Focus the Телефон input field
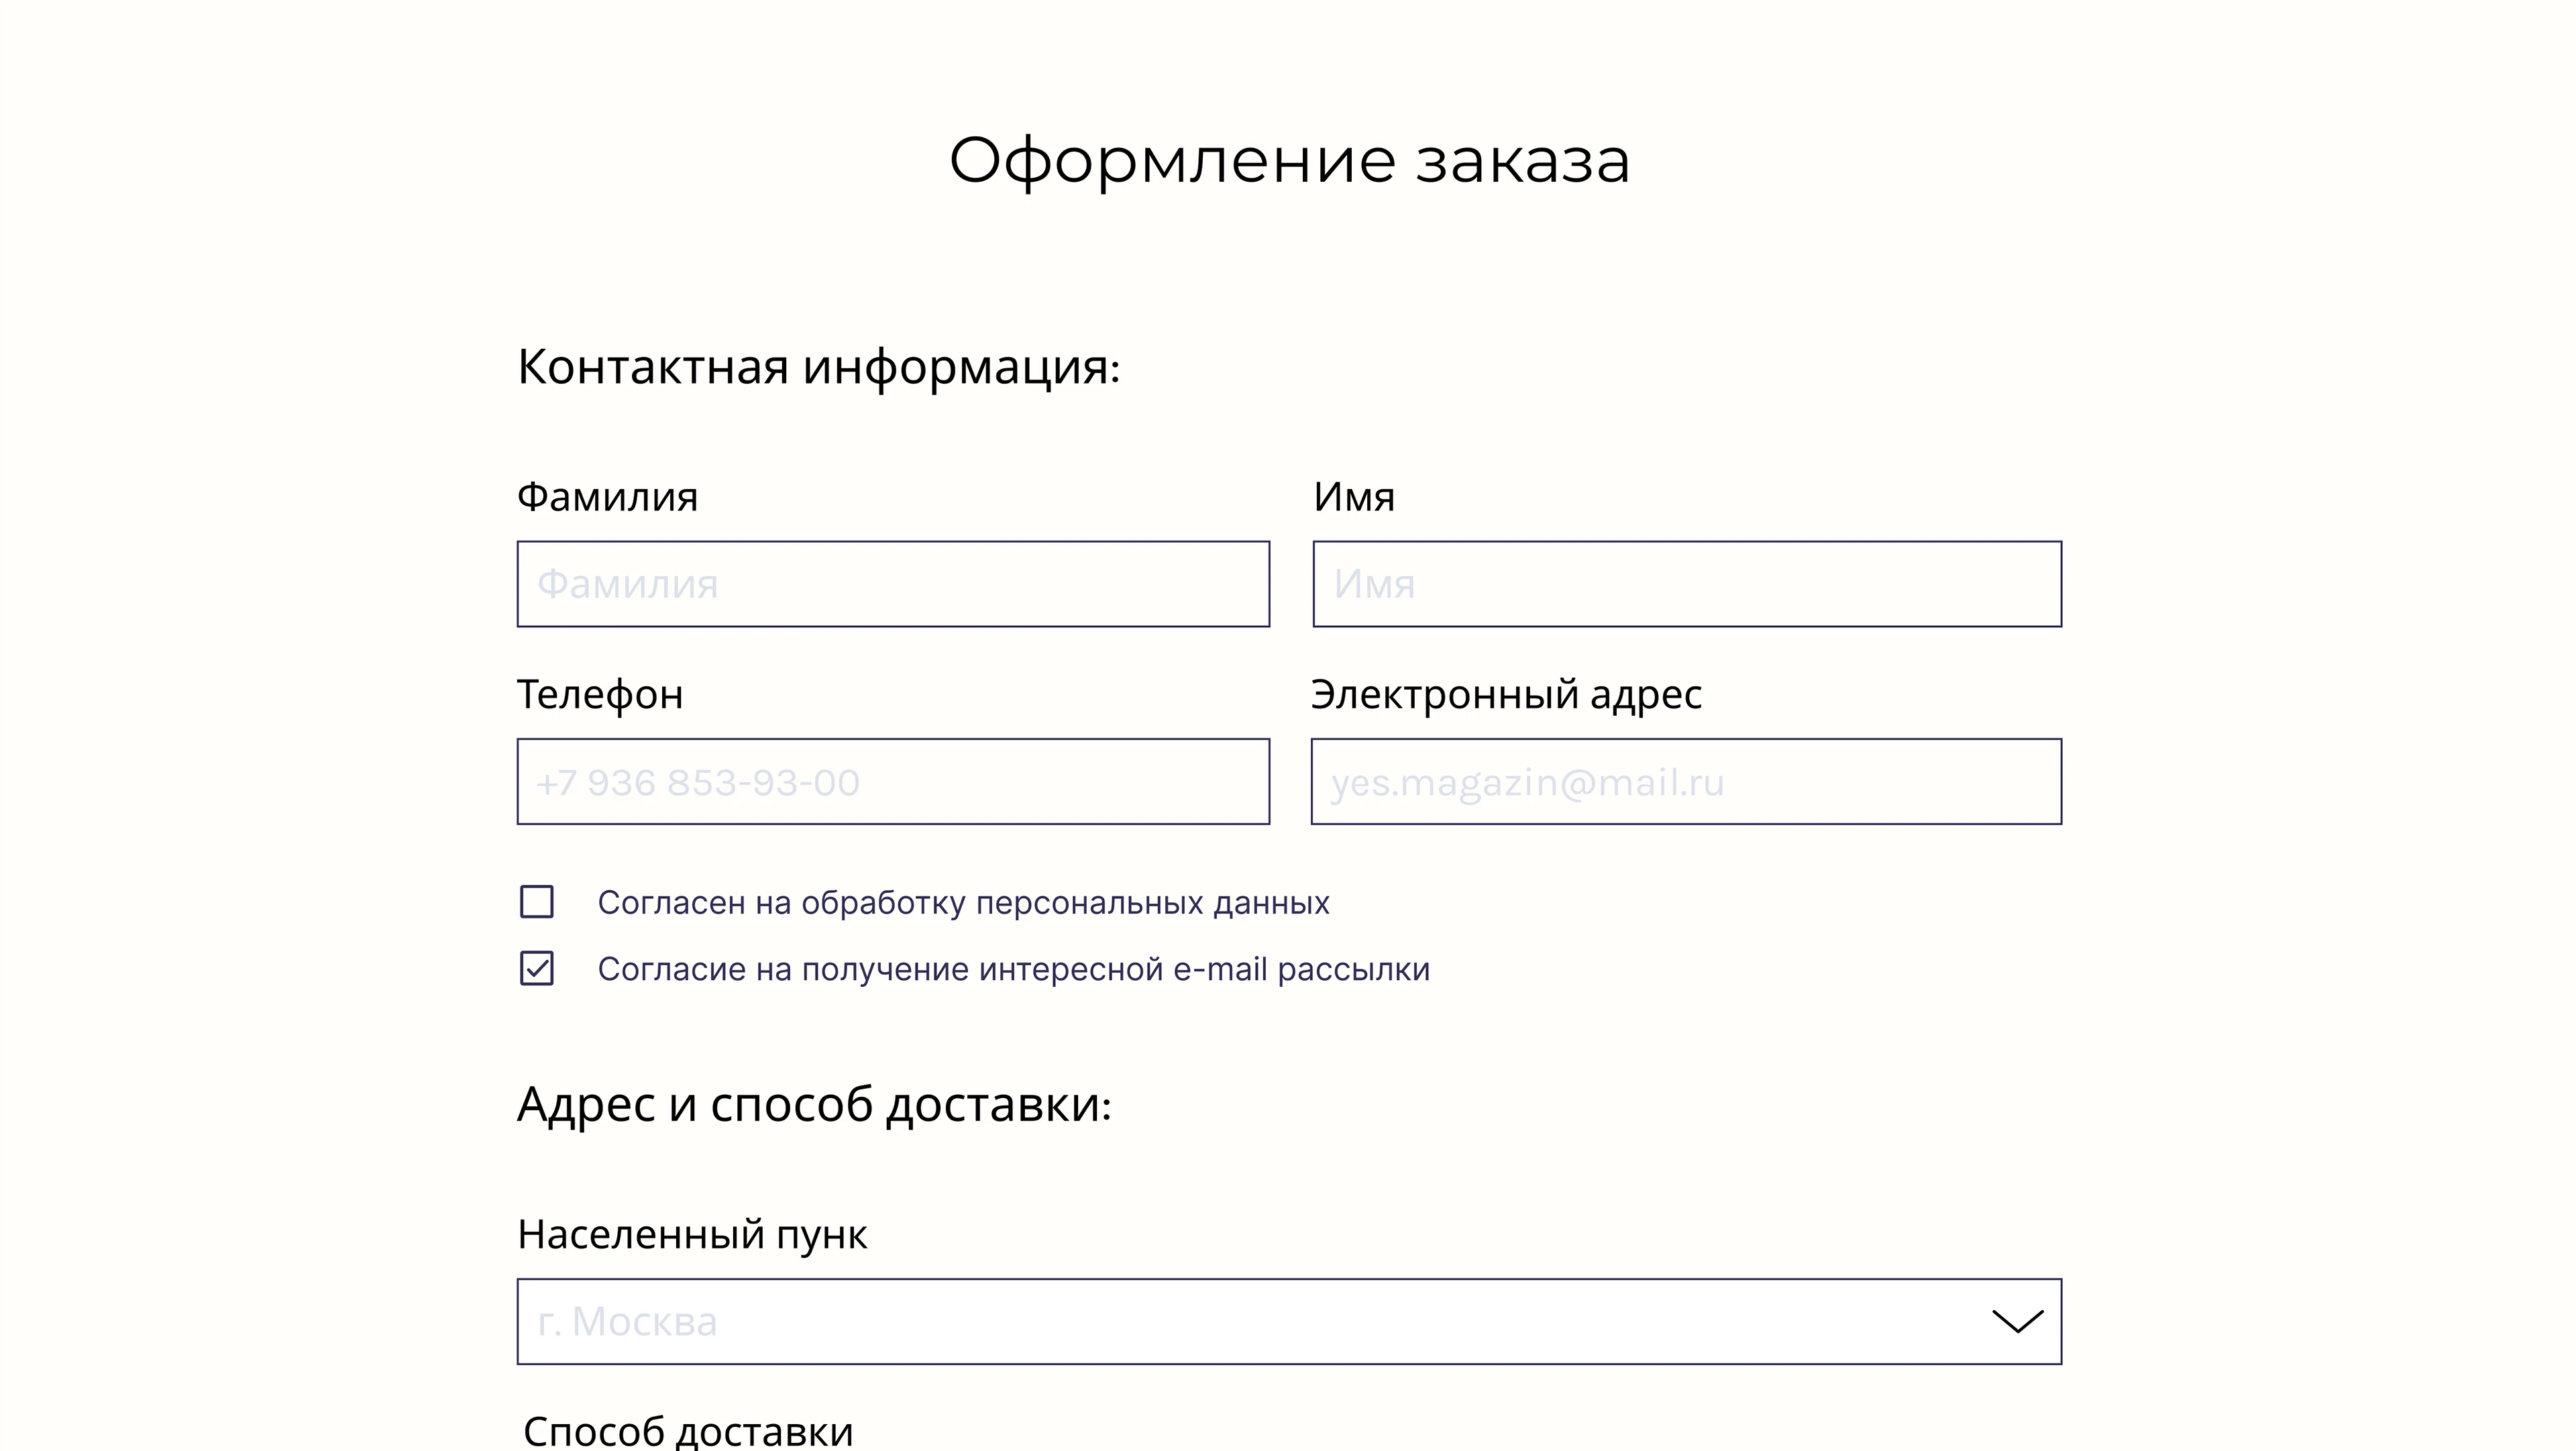Screen dimensions: 2576x1451 [893, 782]
